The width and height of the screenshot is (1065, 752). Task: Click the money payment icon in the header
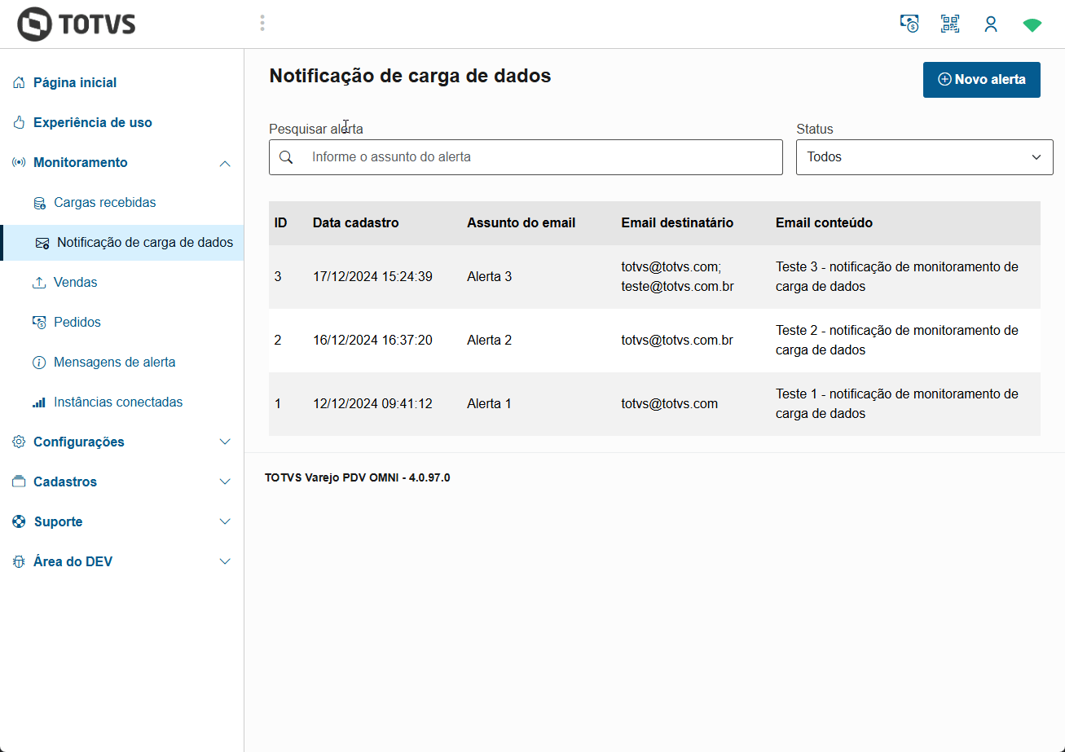point(909,24)
